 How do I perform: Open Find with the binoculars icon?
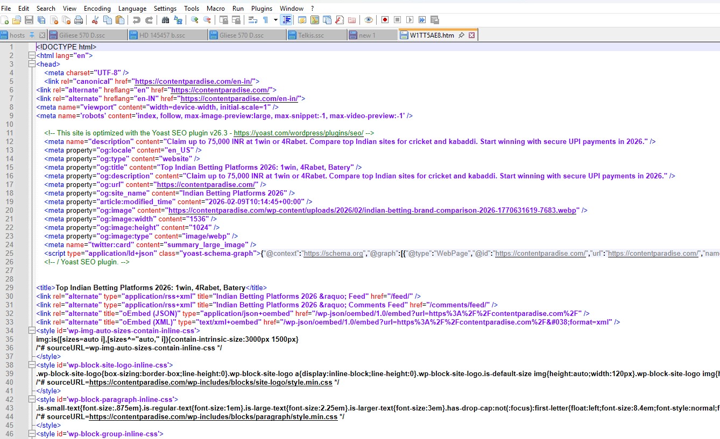(x=166, y=20)
